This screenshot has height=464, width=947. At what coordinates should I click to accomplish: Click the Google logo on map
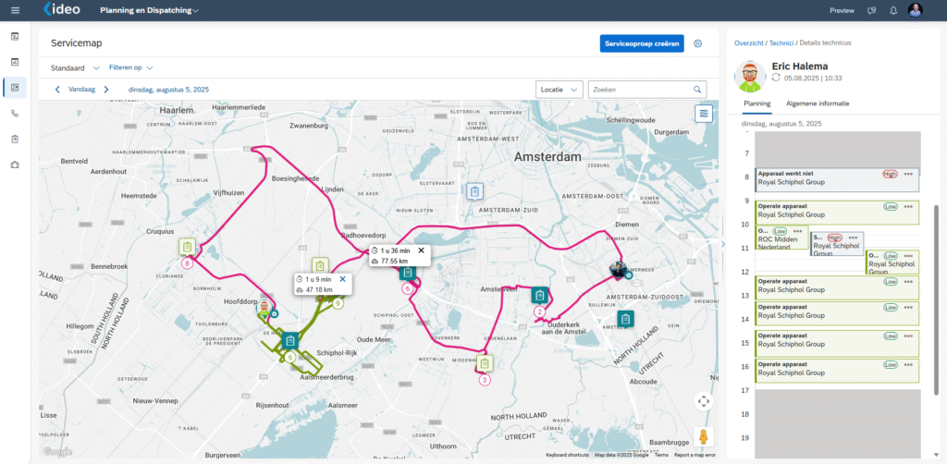click(58, 452)
